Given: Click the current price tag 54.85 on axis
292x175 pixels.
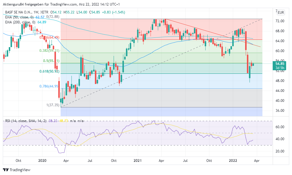Looking at the screenshot, I should [x=280, y=64].
